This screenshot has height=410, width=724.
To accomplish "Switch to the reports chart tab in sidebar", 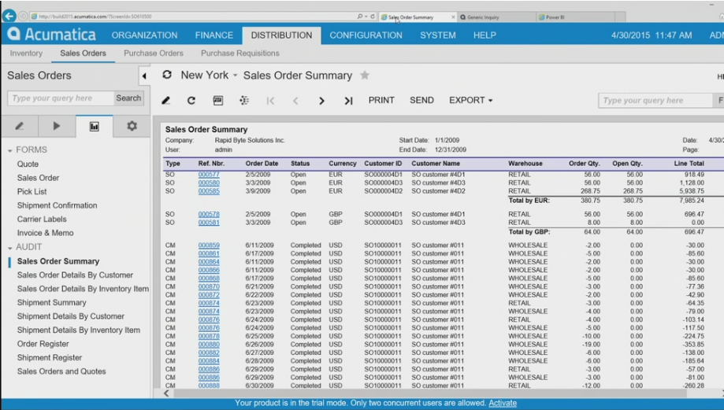I will tap(94, 126).
